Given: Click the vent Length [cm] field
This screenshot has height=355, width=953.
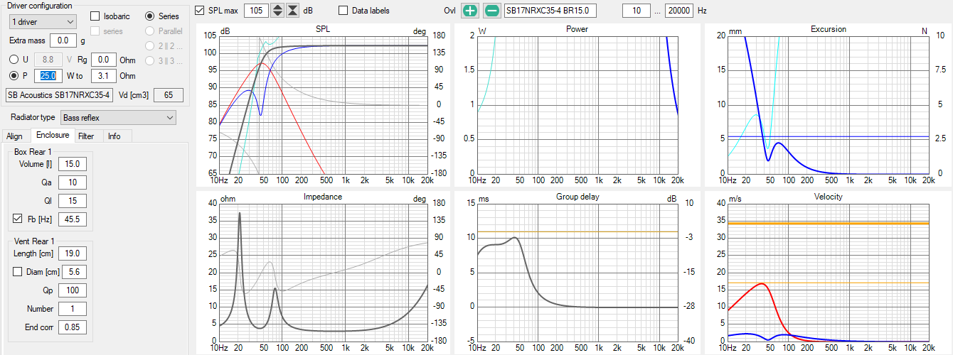Looking at the screenshot, I should pos(73,253).
